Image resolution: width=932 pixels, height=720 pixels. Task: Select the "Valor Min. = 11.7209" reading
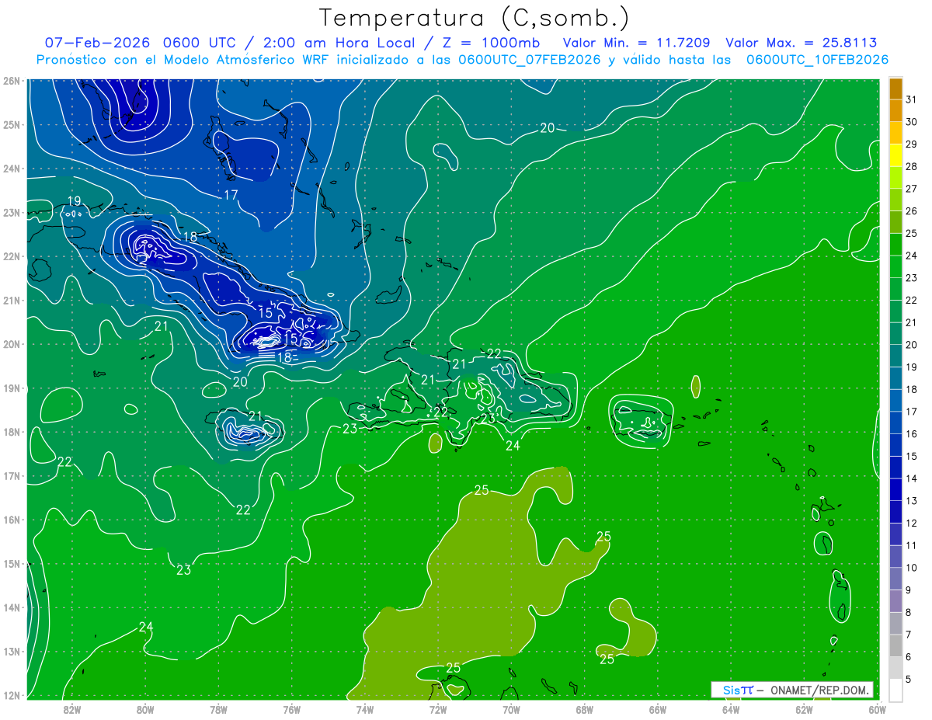[x=636, y=43]
